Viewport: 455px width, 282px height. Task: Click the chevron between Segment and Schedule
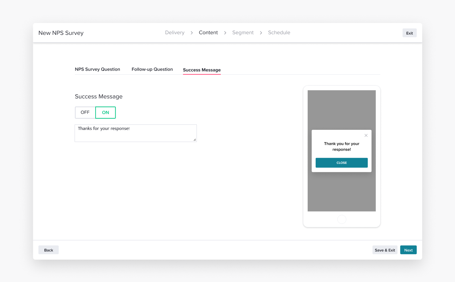click(261, 33)
